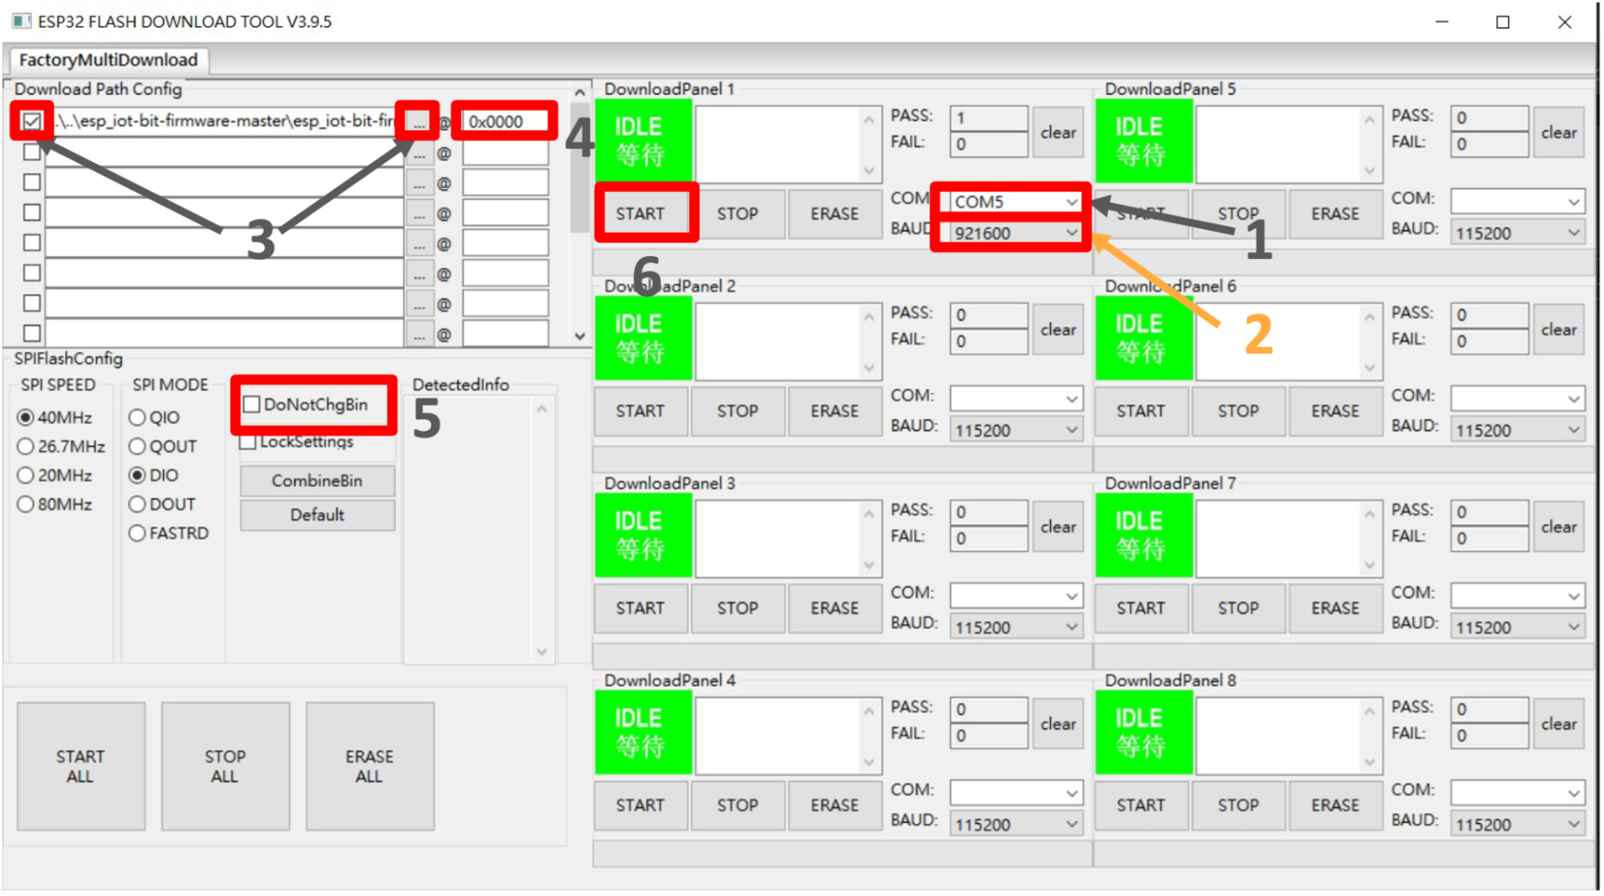The height and width of the screenshot is (896, 1604).
Task: Start download on DownloadPanel 1
Action: tap(640, 213)
